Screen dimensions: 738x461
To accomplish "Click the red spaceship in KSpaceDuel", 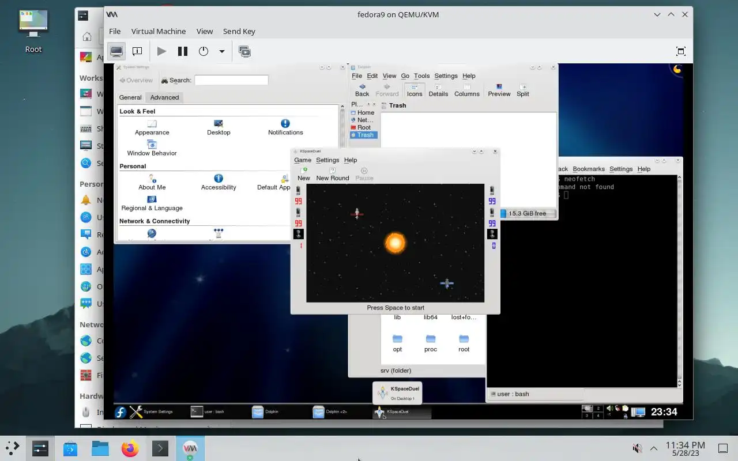I will [x=357, y=214].
